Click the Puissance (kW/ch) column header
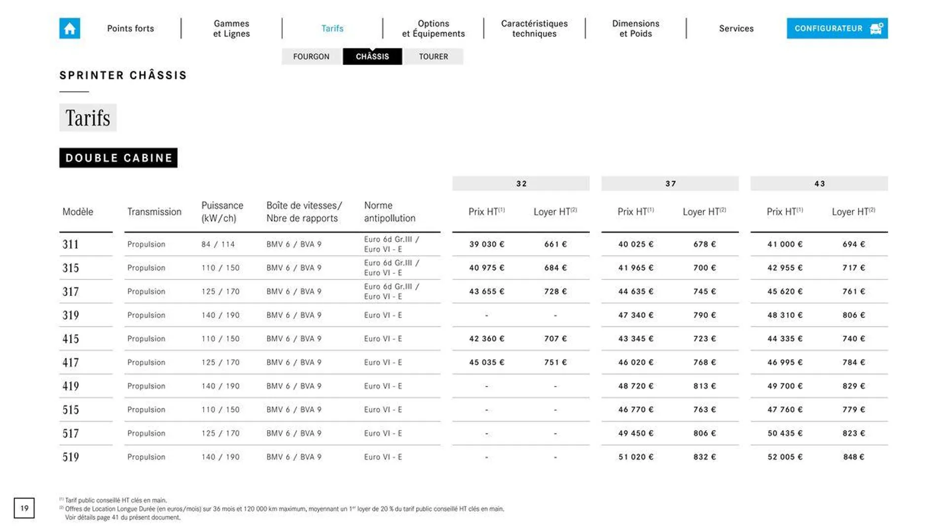Viewport: 947px width, 532px height. pos(222,212)
